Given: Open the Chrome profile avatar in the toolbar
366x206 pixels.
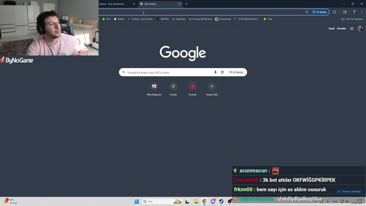Looking at the screenshot, I should pyautogui.click(x=355, y=12).
